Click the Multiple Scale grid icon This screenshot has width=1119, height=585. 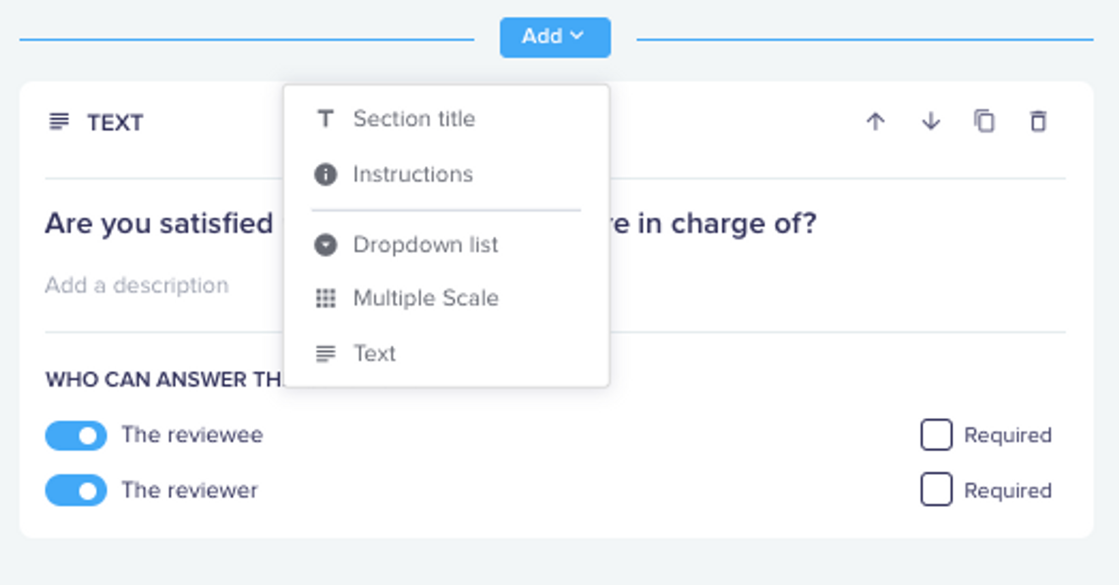[326, 298]
